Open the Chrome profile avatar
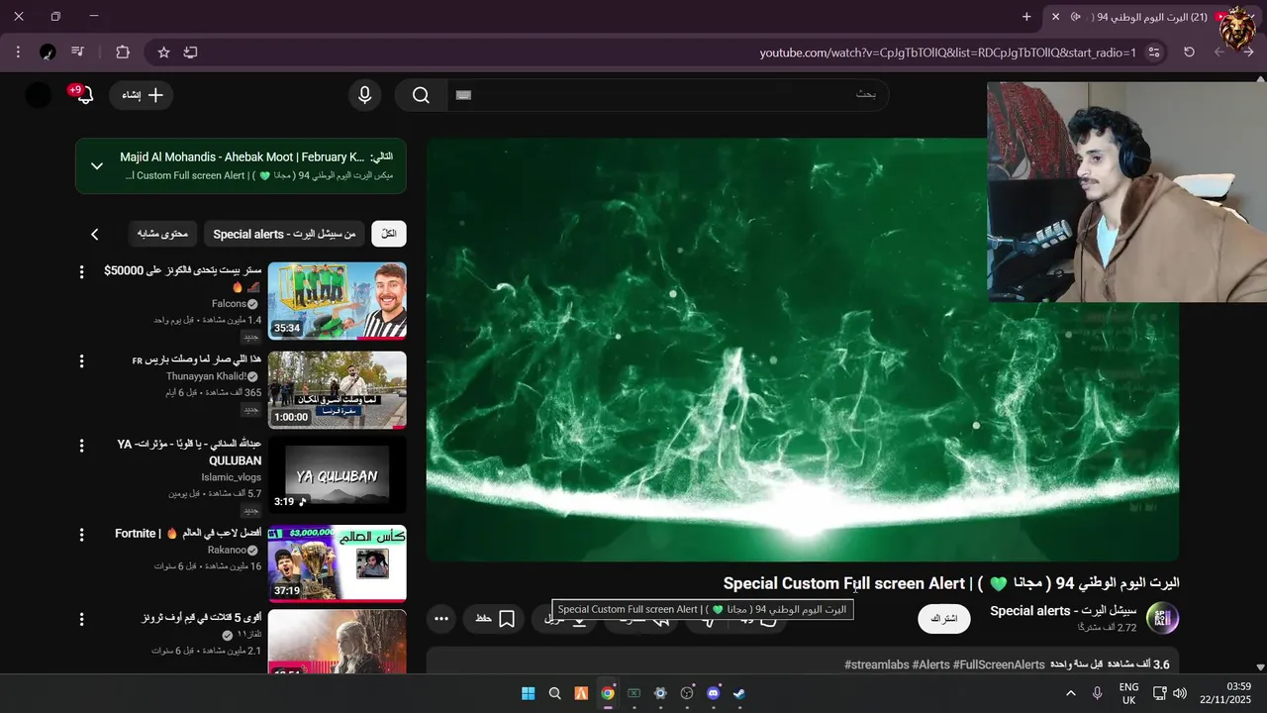The image size is (1267, 713). coord(48,52)
